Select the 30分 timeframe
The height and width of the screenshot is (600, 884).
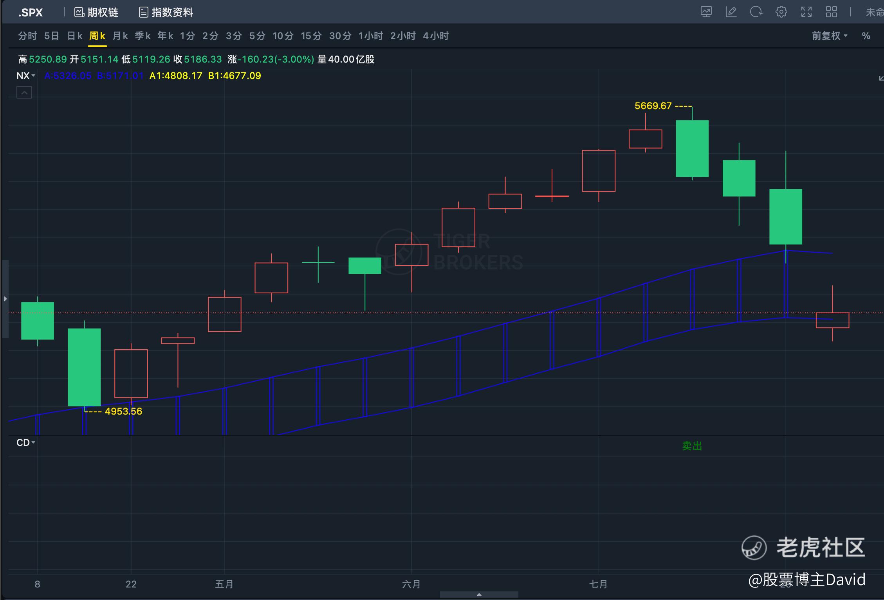(340, 36)
